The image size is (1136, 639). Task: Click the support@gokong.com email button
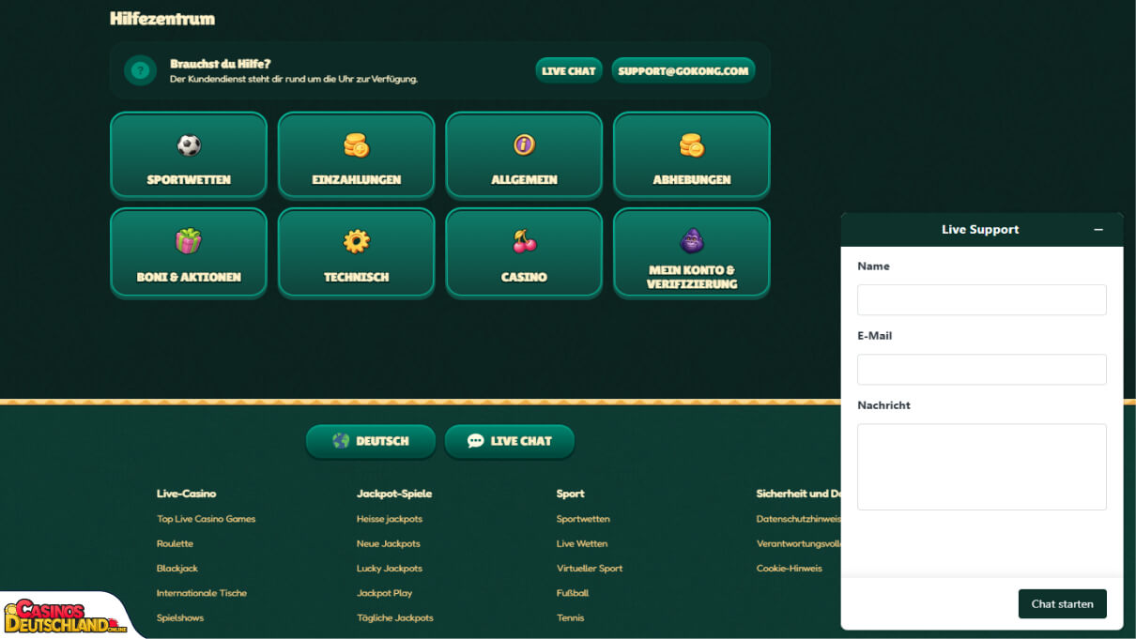point(683,70)
